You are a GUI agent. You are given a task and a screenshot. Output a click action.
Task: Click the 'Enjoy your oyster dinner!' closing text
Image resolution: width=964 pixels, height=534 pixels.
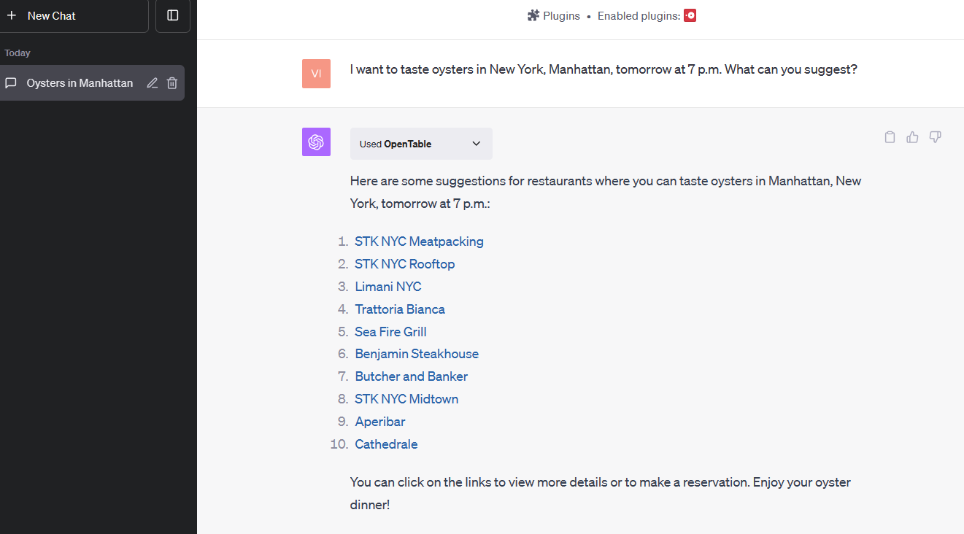(601, 493)
